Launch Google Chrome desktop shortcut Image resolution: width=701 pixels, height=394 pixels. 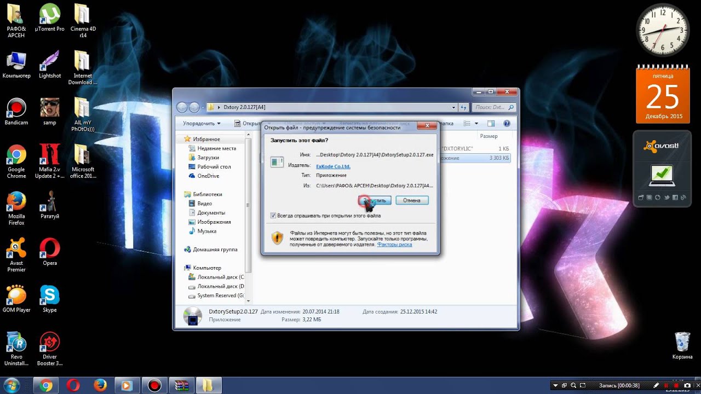pyautogui.click(x=16, y=161)
